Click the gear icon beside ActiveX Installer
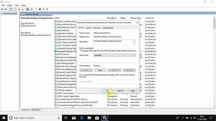216x121 pixels. tap(55, 21)
